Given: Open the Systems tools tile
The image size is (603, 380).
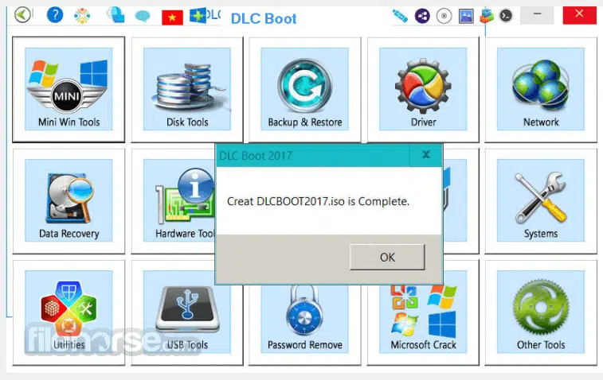Looking at the screenshot, I should click(541, 201).
